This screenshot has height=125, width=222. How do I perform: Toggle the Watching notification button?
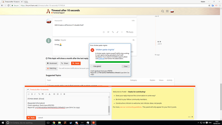(x=52, y=68)
